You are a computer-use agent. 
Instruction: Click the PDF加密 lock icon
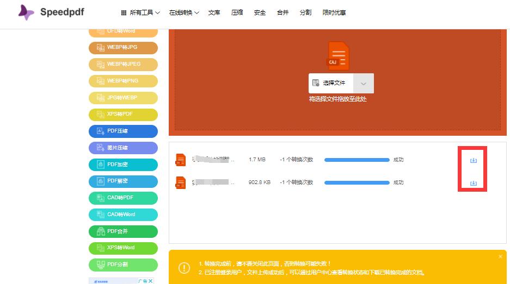[101, 164]
